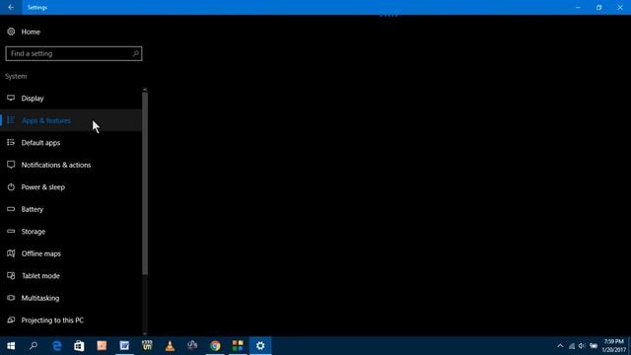Click the sidebar vertical scrollbar

pos(145,184)
